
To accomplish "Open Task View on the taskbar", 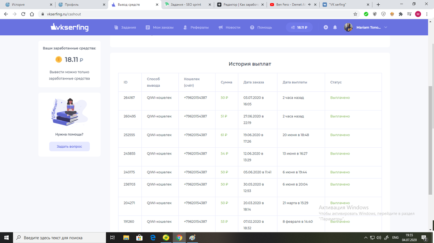I will pyautogui.click(x=112, y=238).
